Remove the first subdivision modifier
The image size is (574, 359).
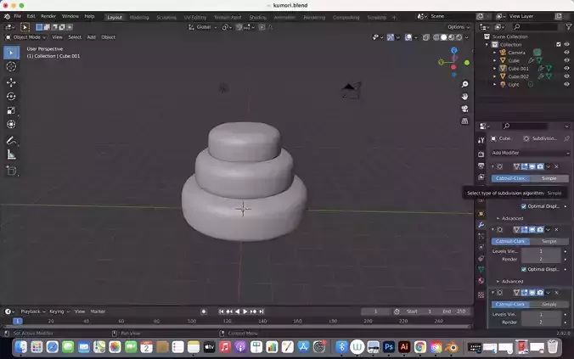(556, 166)
